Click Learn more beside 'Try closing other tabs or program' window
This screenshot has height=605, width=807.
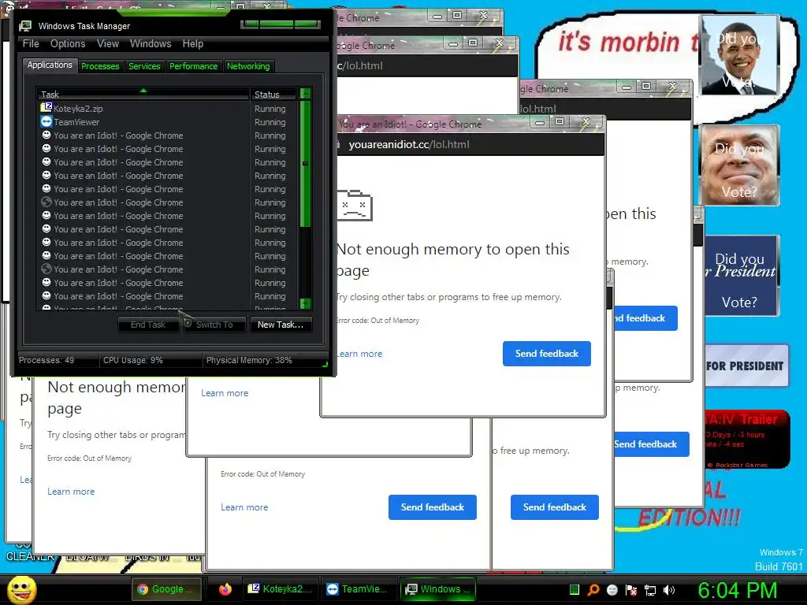click(x=71, y=492)
